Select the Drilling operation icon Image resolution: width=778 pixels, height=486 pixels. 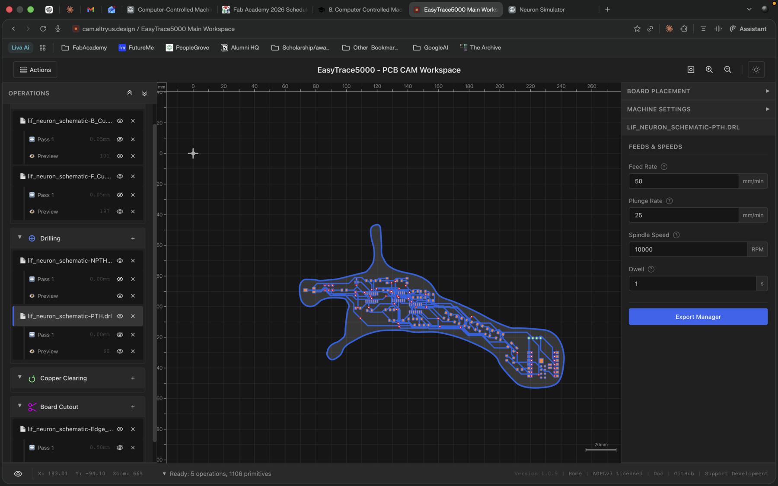click(32, 238)
